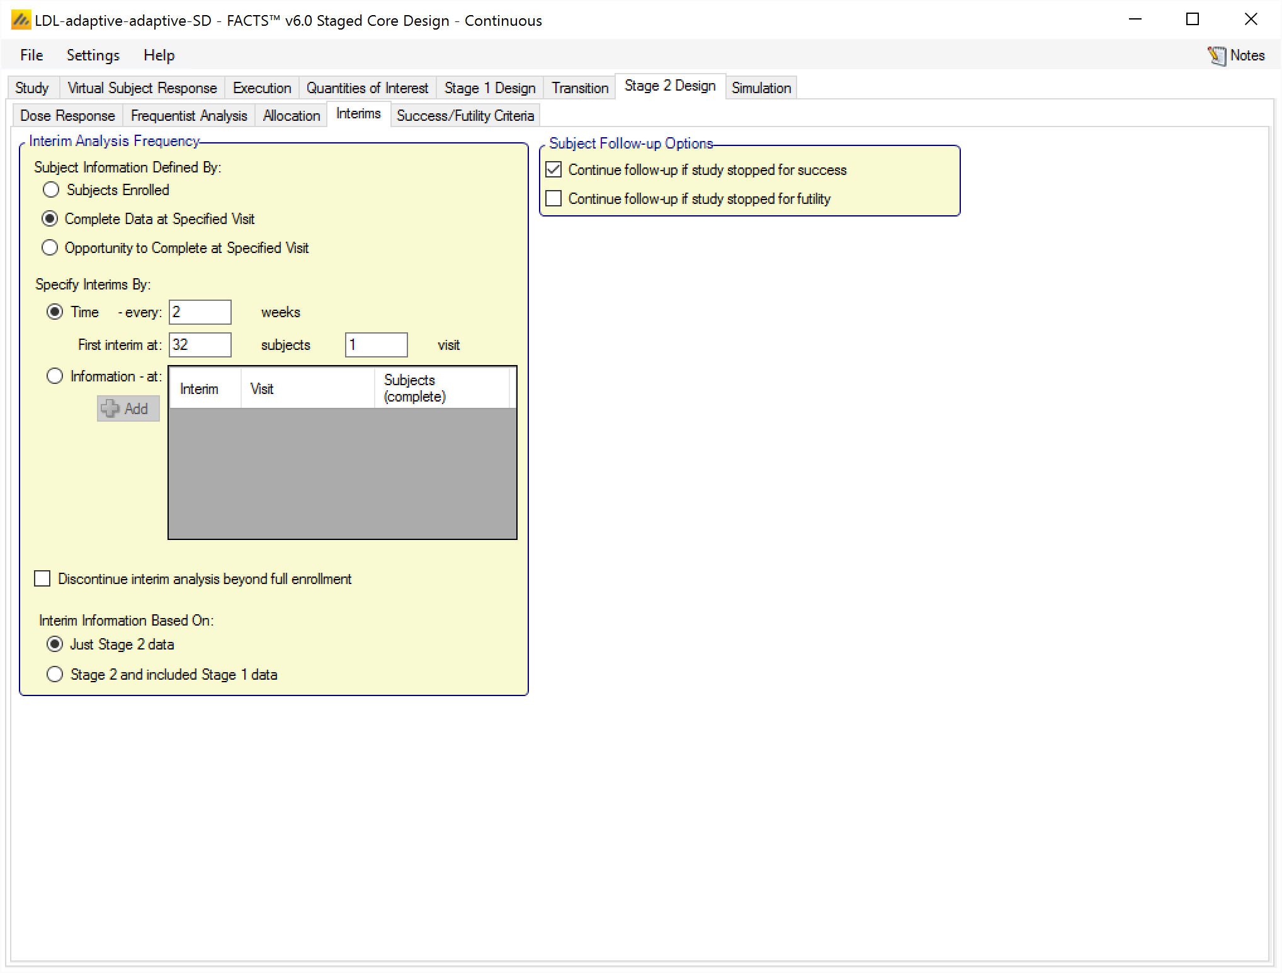Open the Notes icon
Image resolution: width=1282 pixels, height=973 pixels.
pyautogui.click(x=1217, y=56)
